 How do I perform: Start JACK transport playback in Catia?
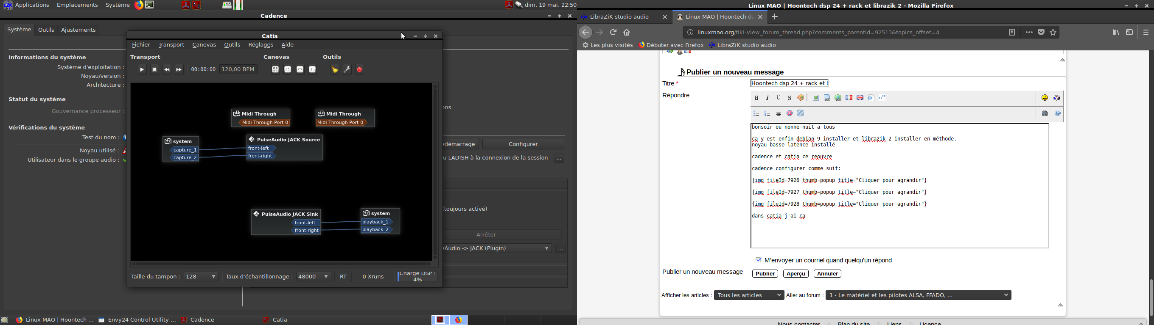[142, 70]
